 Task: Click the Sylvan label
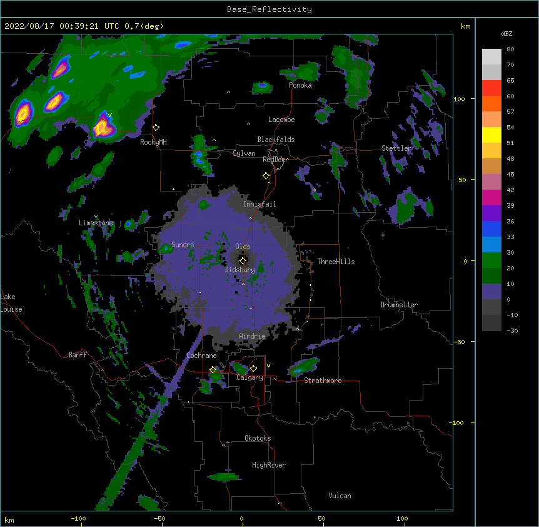click(244, 153)
